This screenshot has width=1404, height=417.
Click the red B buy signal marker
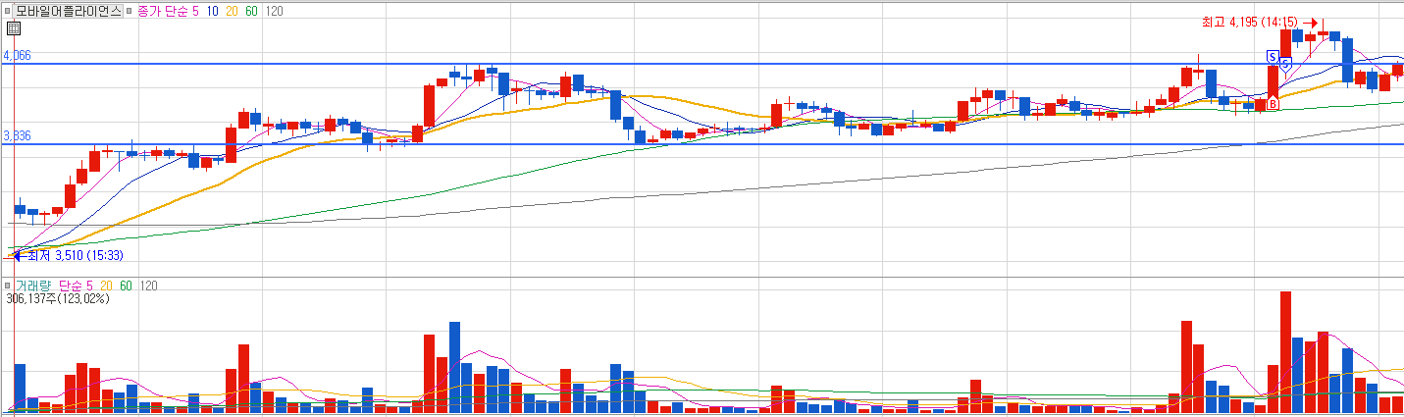tap(1273, 103)
